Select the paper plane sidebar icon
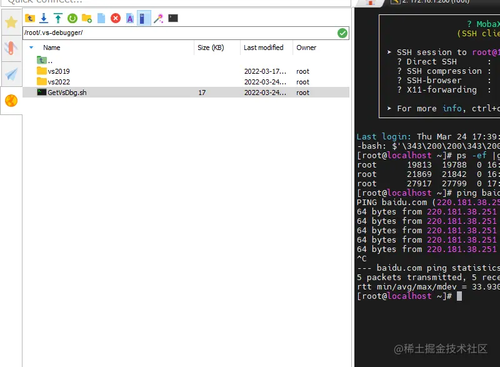 click(x=10, y=74)
